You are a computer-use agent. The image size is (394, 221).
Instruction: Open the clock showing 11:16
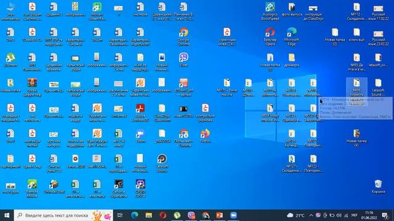[x=369, y=215]
